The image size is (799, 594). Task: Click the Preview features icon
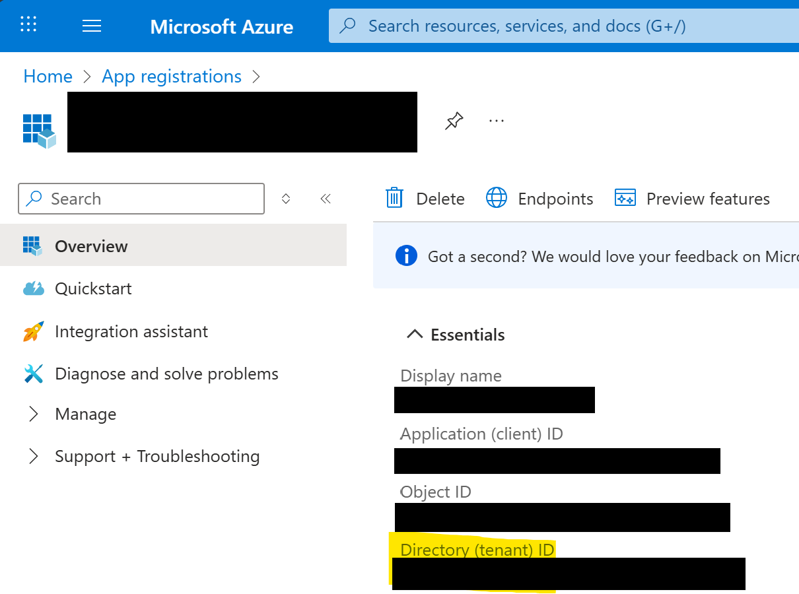coord(625,197)
